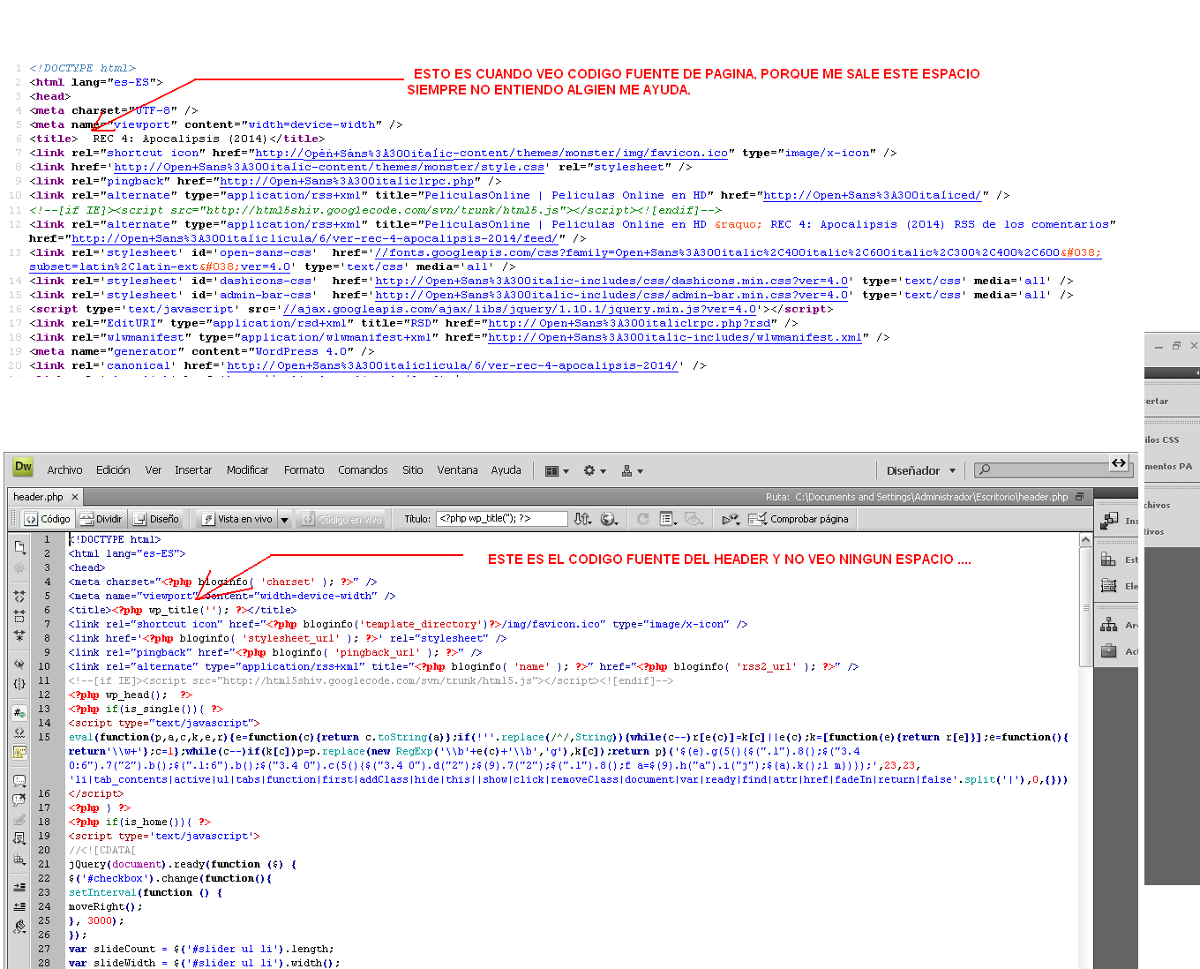Screen dimensions: 1200x969
Task: Switch to Código view
Action: point(48,519)
